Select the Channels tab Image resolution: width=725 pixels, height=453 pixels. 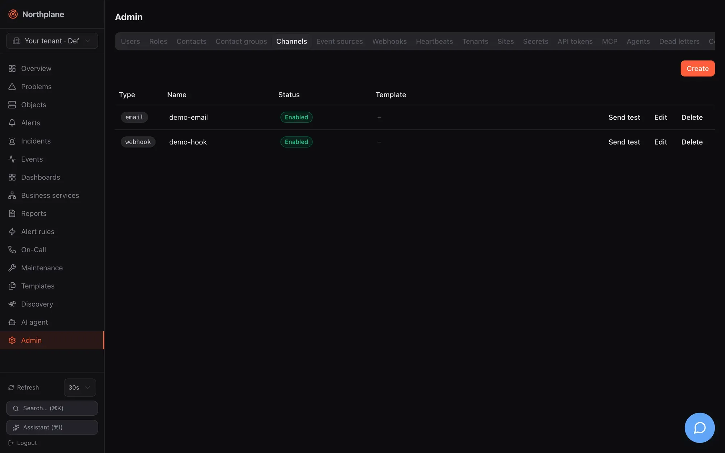291,41
